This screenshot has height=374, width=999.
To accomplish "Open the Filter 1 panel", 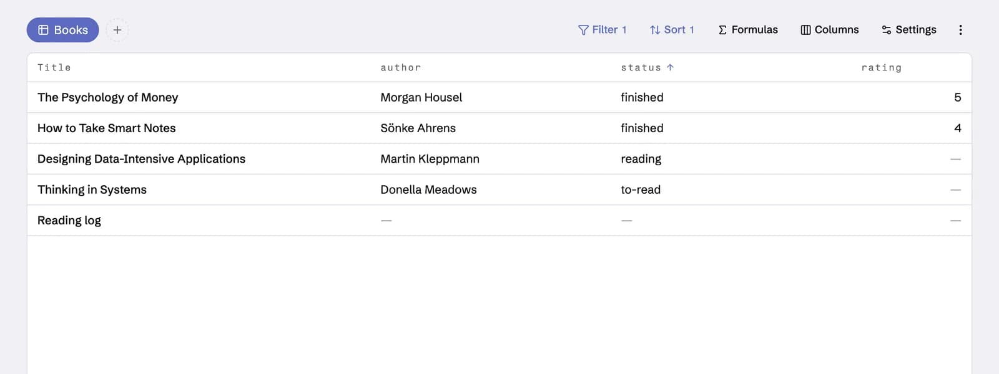I will click(603, 30).
